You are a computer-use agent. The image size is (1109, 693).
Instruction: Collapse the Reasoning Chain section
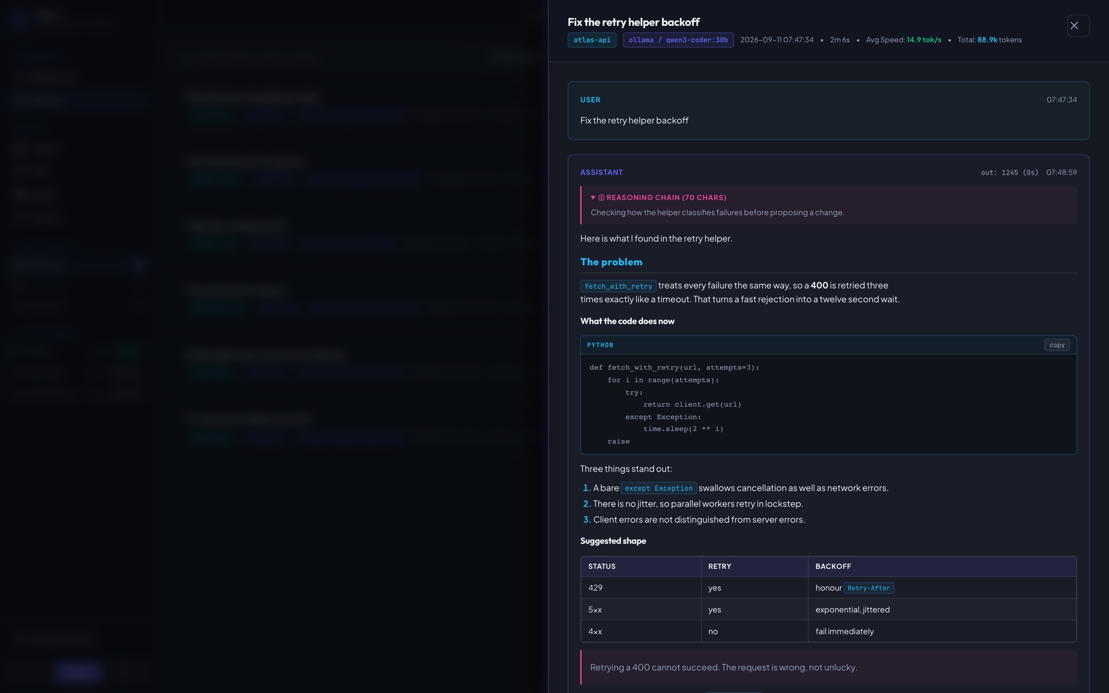[658, 198]
